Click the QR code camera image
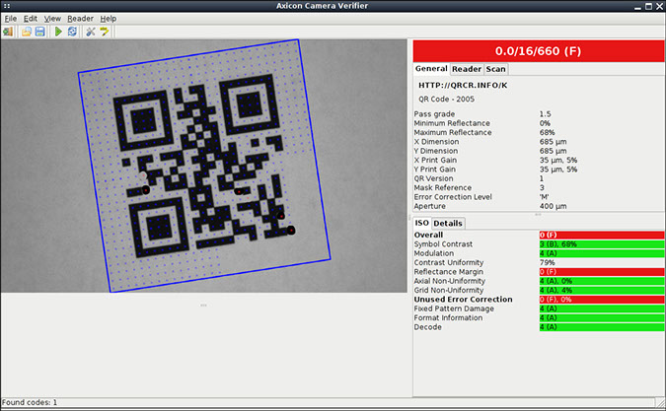This screenshot has height=411, width=666. (x=204, y=166)
